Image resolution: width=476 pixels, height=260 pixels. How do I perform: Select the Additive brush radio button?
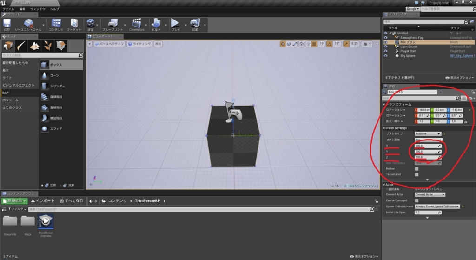click(42, 185)
